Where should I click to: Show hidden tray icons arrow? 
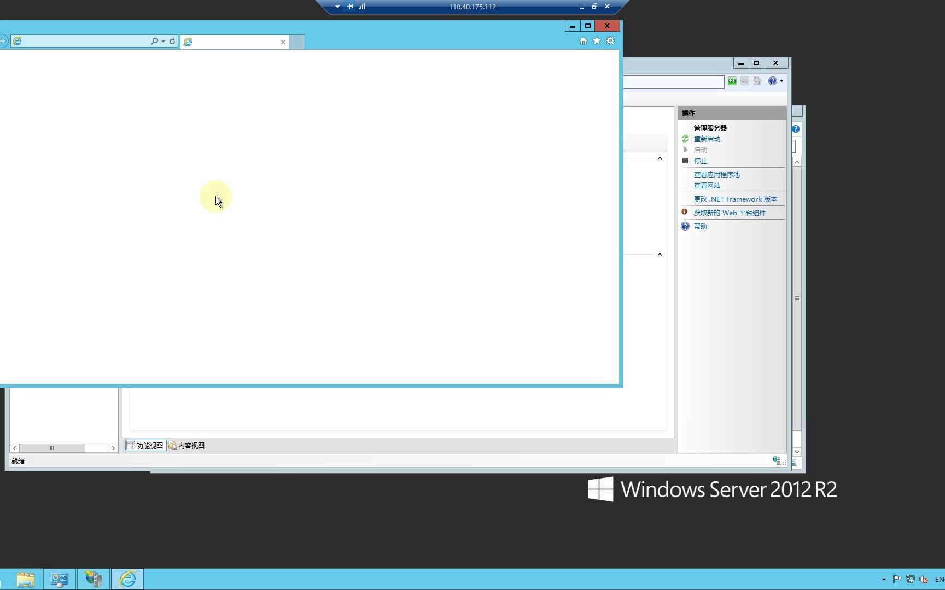pos(884,579)
